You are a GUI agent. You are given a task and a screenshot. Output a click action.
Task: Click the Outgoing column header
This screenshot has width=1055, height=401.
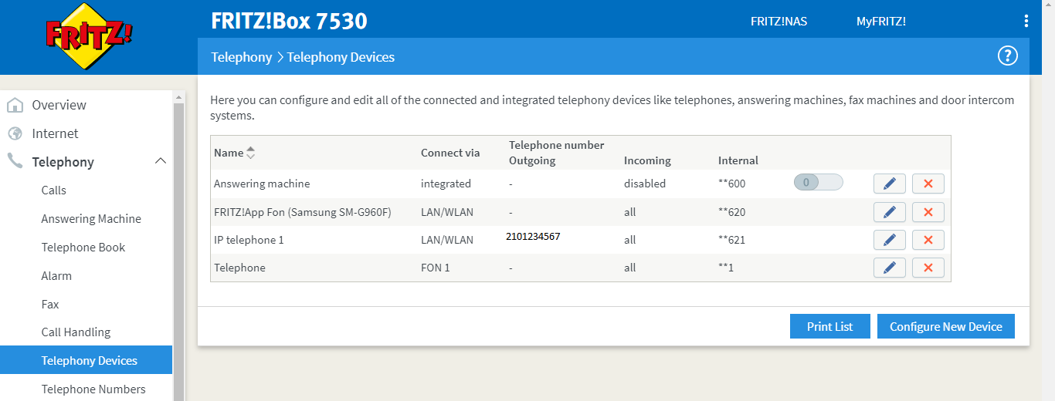pyautogui.click(x=532, y=160)
